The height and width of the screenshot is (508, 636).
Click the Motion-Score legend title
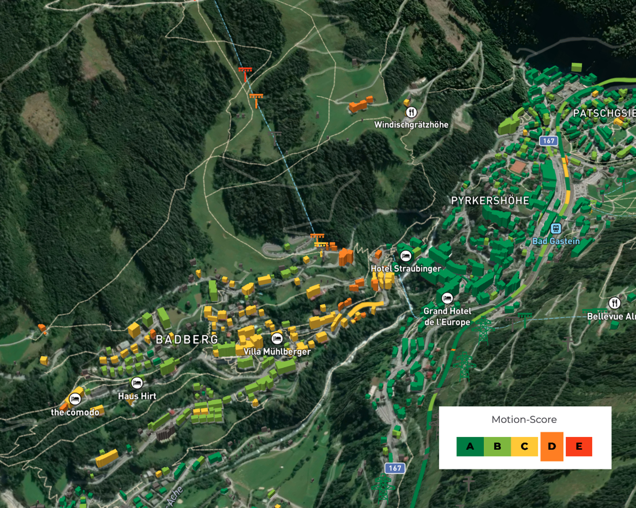(524, 420)
